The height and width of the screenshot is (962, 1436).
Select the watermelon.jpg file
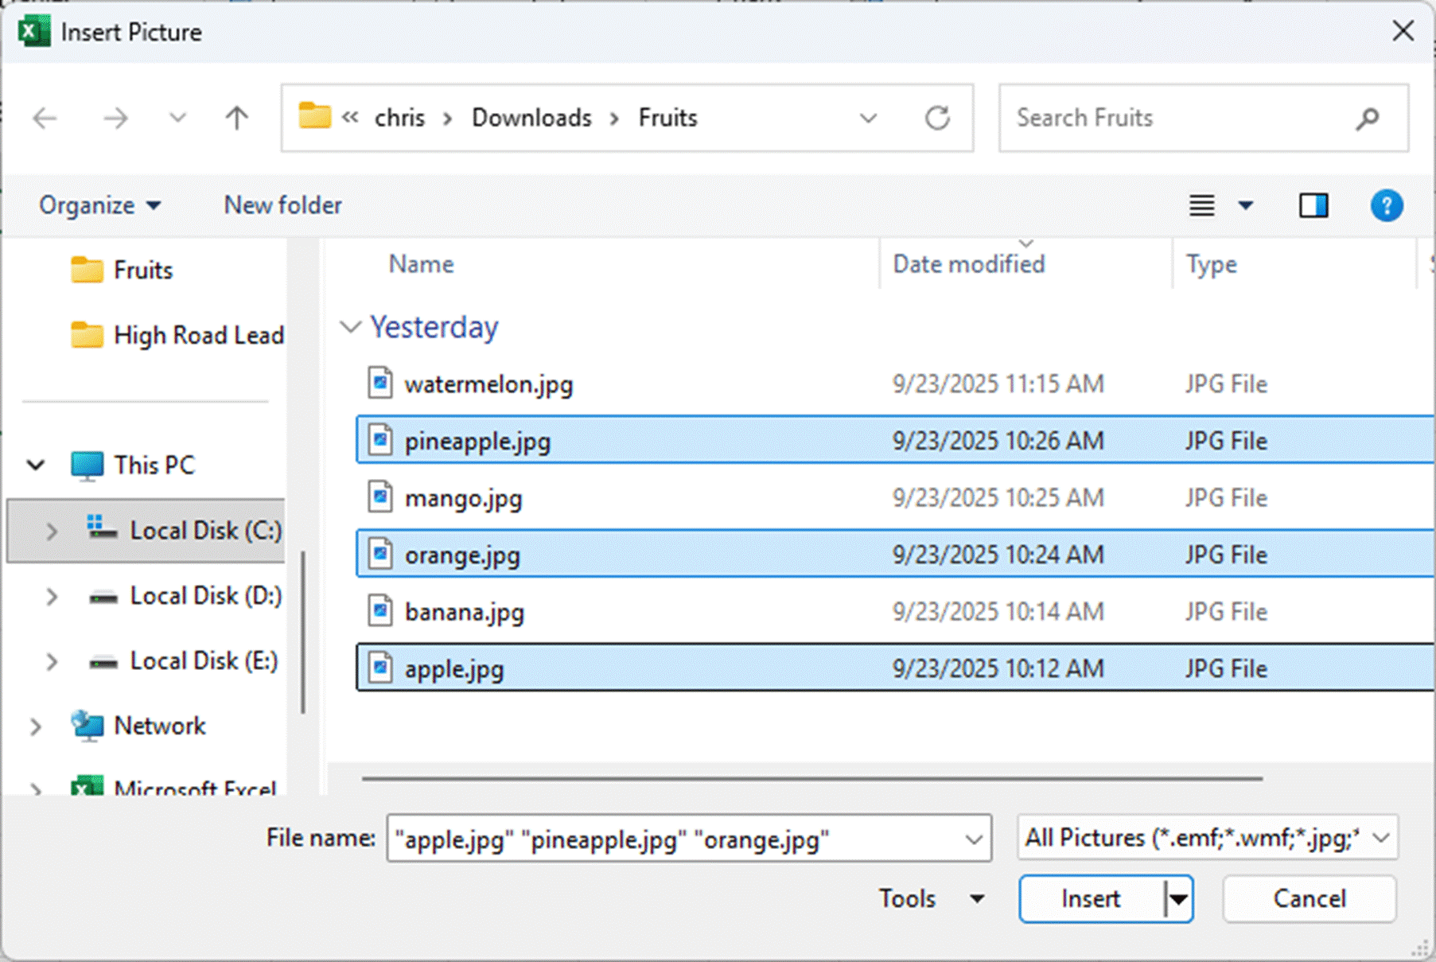pos(488,384)
